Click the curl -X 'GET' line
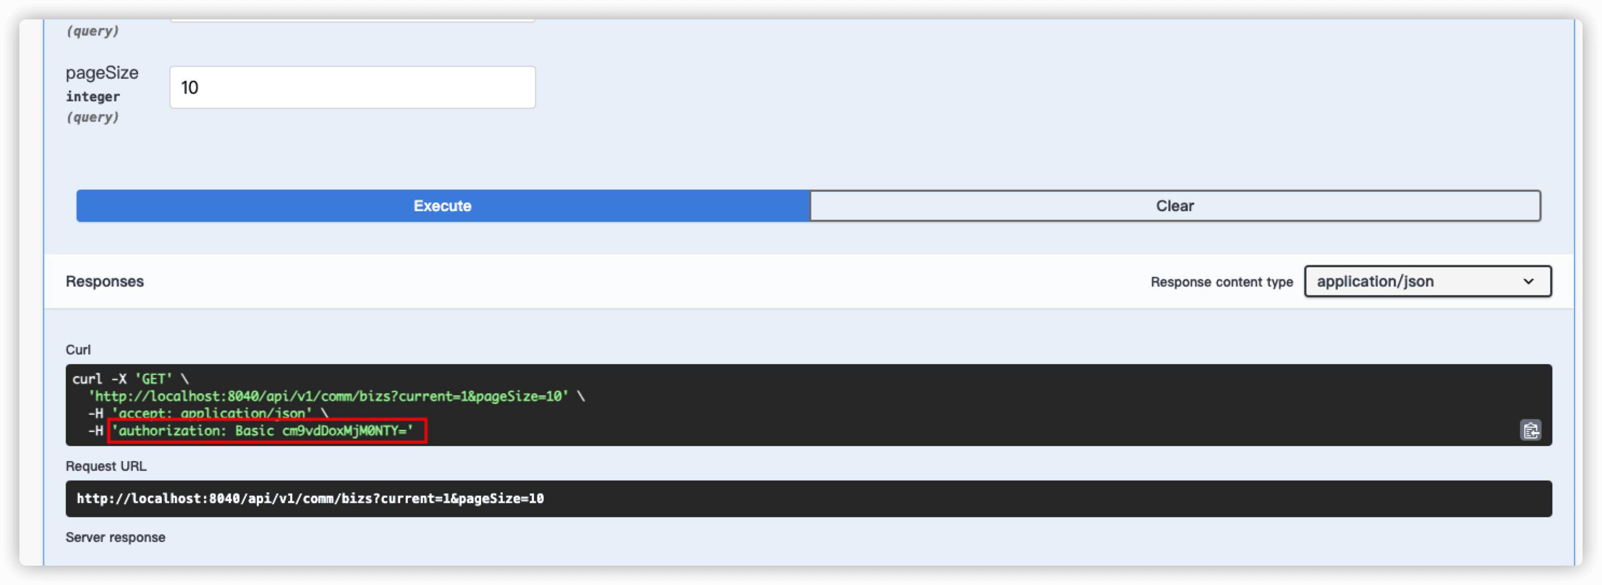The image size is (1602, 585). 131,379
